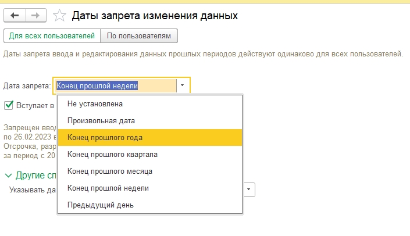This screenshot has width=410, height=236.
Task: Add page to favorites with star icon
Action: pyautogui.click(x=58, y=16)
